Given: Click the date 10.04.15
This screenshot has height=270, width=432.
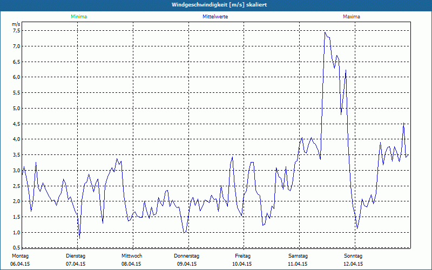Looking at the screenshot, I should (242, 264).
